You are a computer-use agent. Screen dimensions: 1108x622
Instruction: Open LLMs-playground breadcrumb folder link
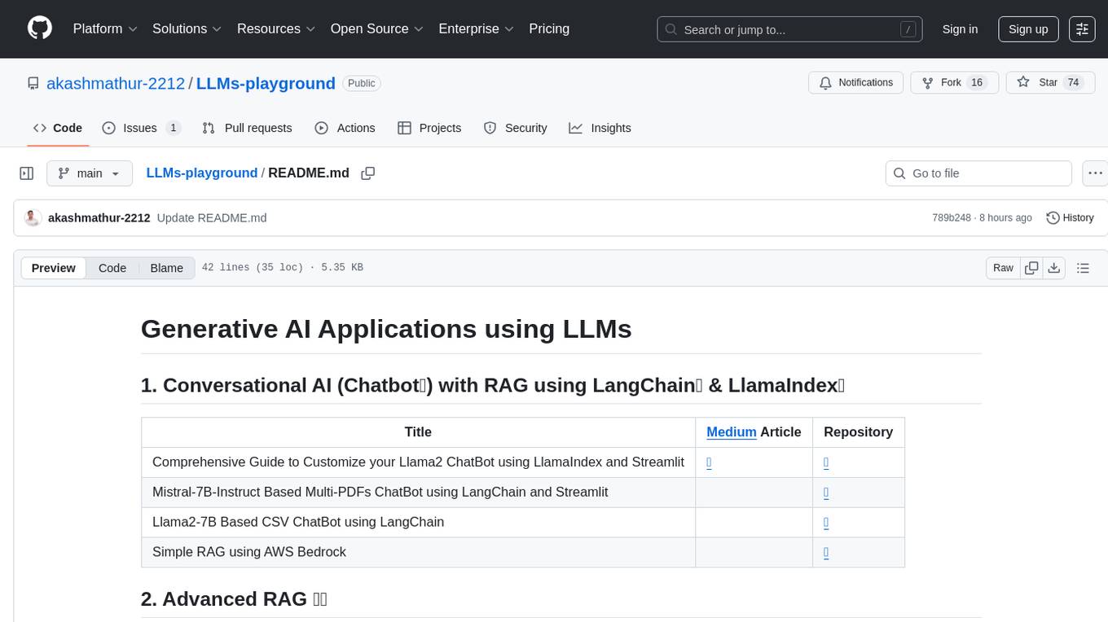click(x=202, y=173)
